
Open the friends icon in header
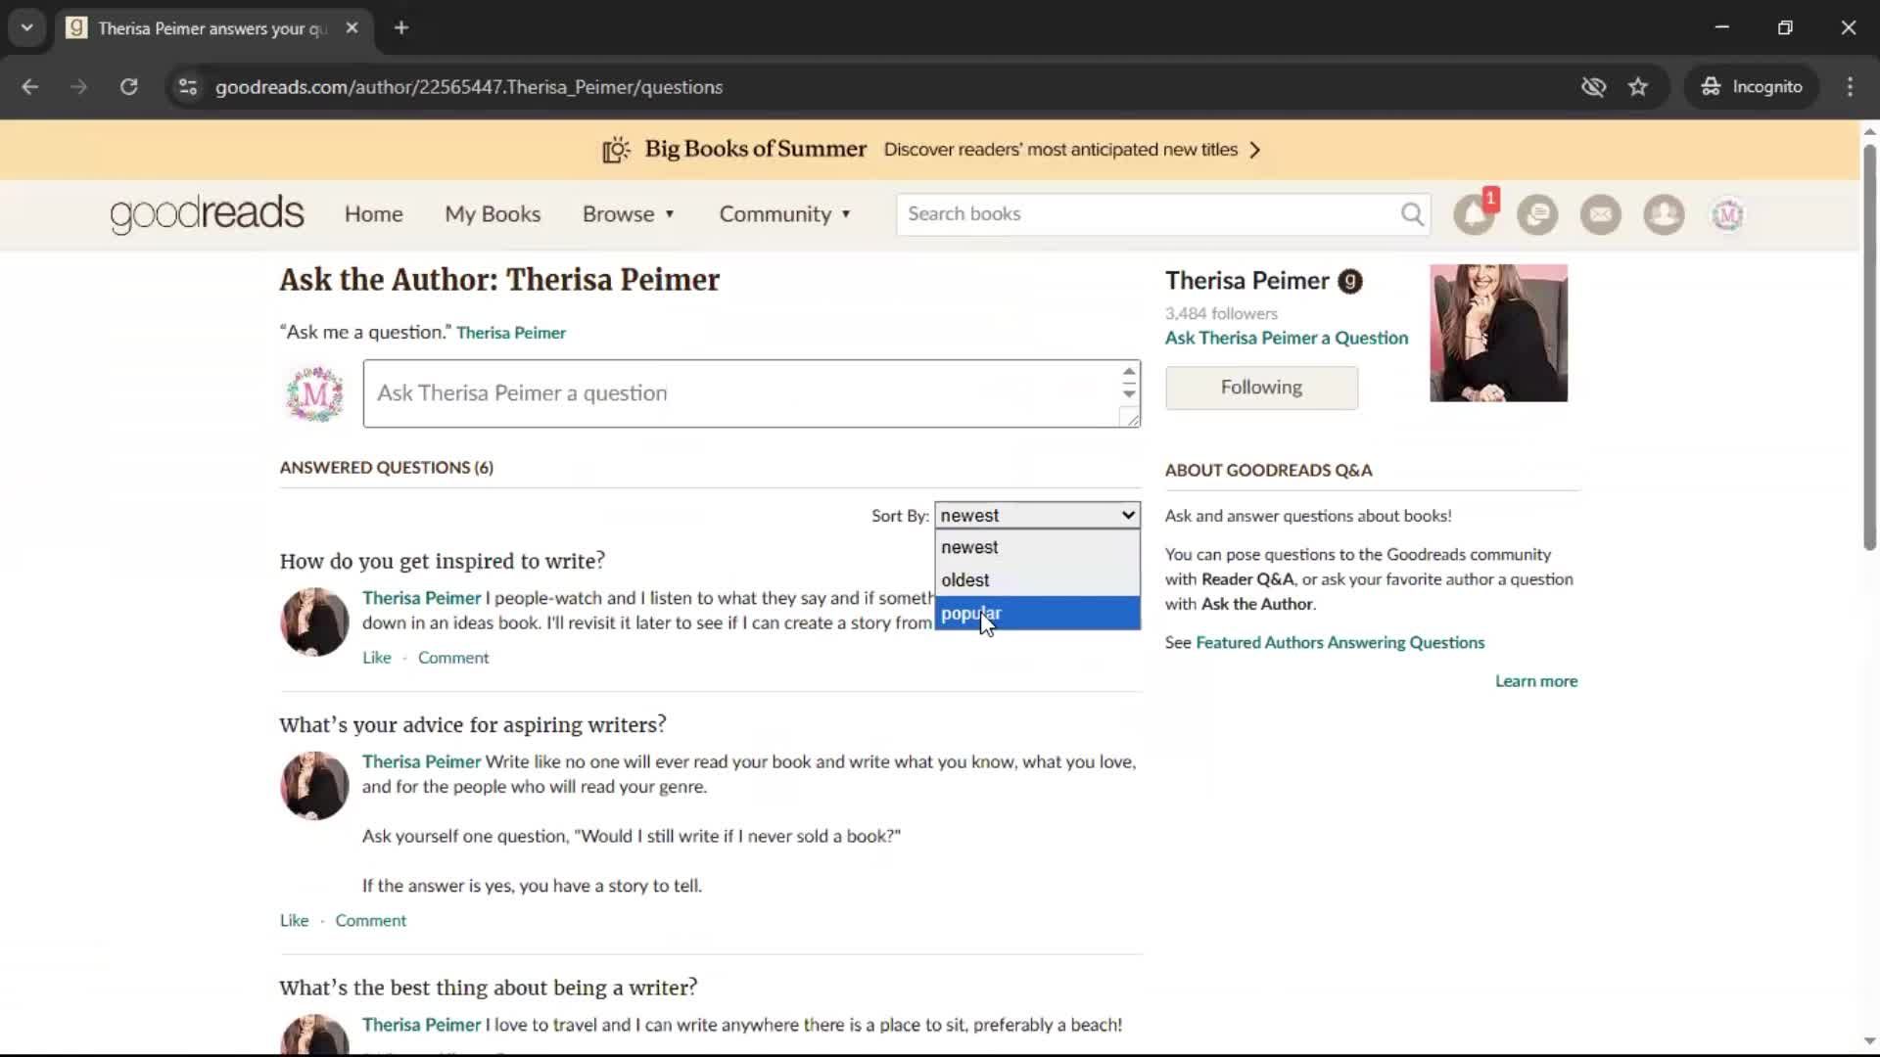tap(1664, 214)
